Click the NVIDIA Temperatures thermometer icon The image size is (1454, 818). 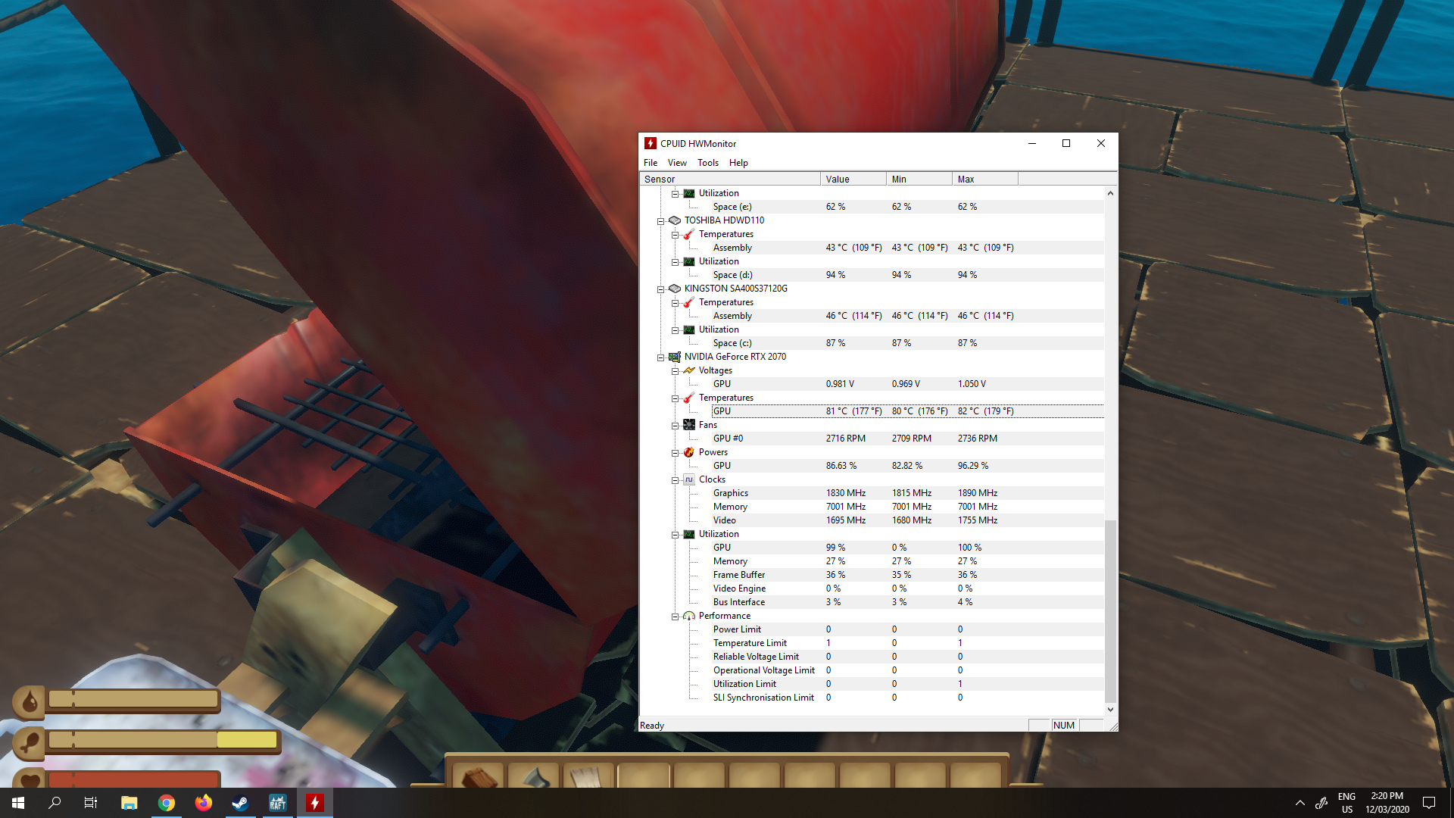(x=689, y=398)
